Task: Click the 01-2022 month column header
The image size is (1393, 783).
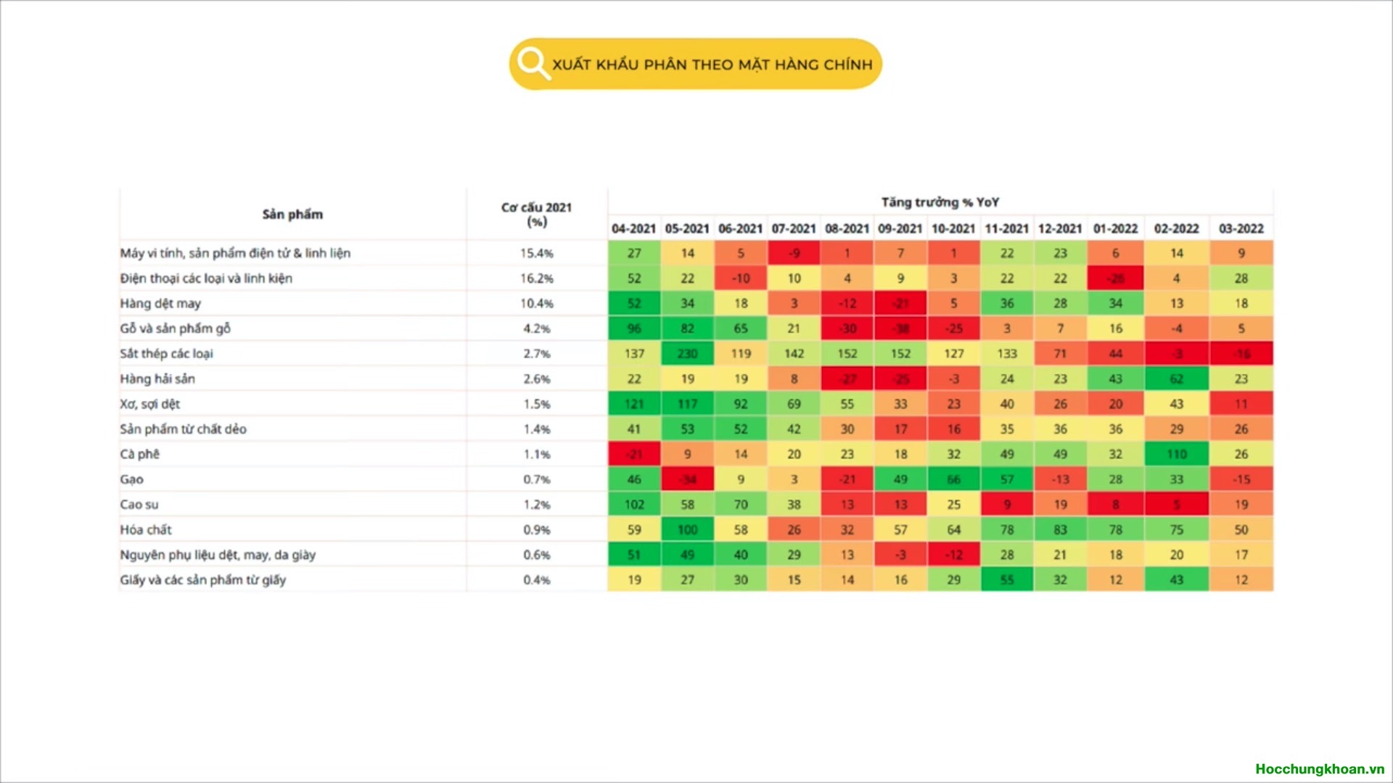Action: (x=1115, y=228)
